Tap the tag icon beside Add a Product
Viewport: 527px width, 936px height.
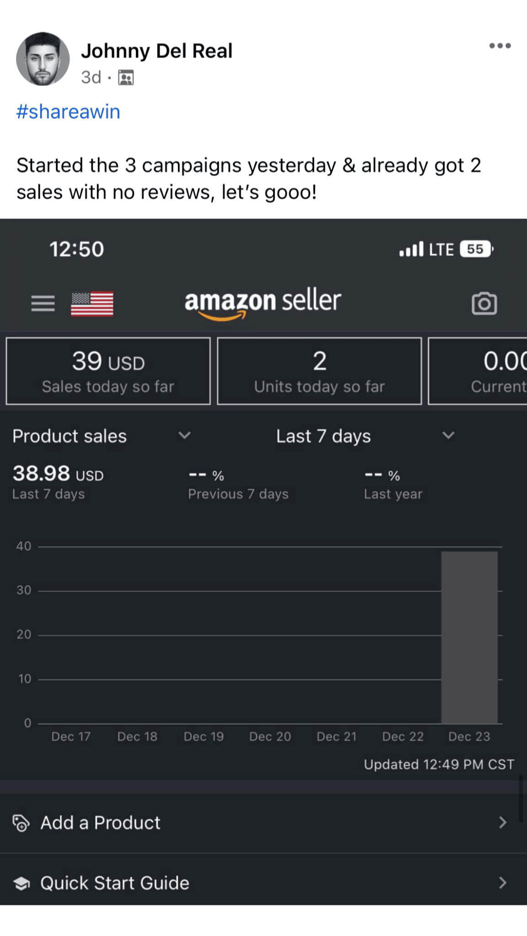pyautogui.click(x=21, y=823)
